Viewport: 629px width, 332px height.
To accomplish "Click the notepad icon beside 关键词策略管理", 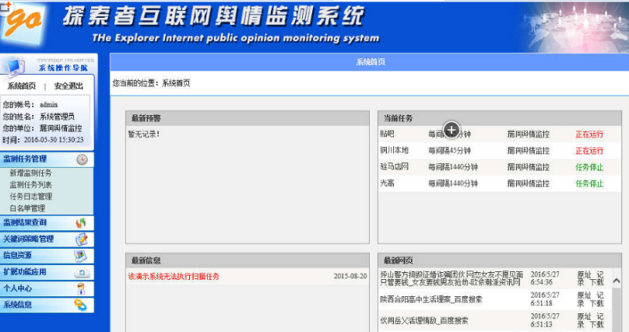I will (x=82, y=239).
